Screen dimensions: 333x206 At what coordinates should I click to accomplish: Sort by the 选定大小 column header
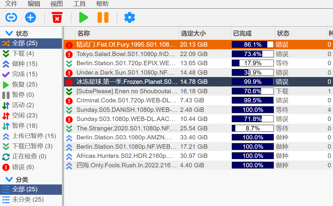pos(193,33)
